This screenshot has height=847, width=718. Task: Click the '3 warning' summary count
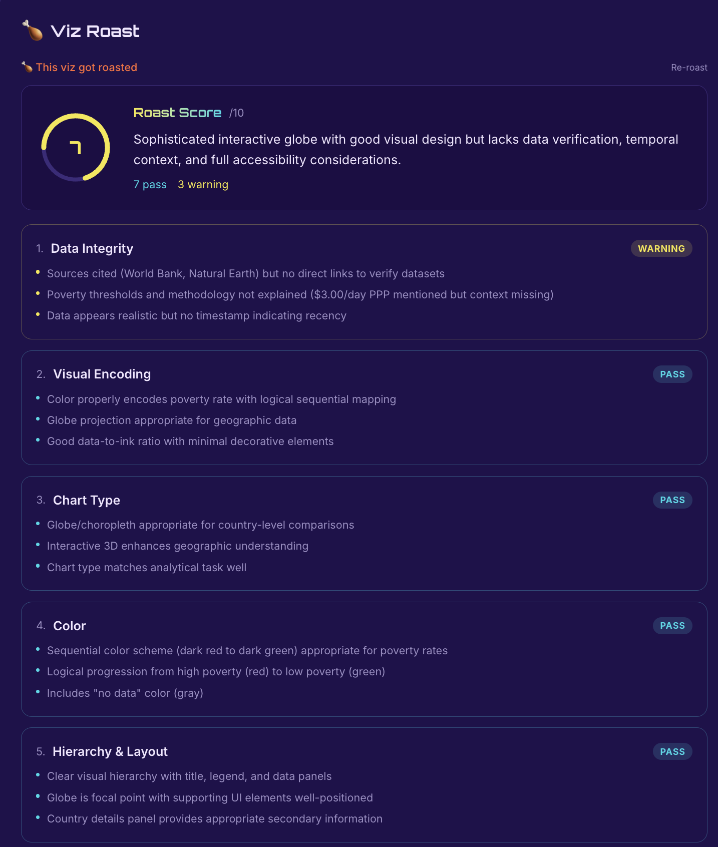(x=203, y=185)
